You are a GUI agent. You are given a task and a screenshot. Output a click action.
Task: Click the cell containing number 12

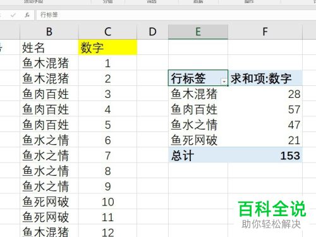point(107,231)
